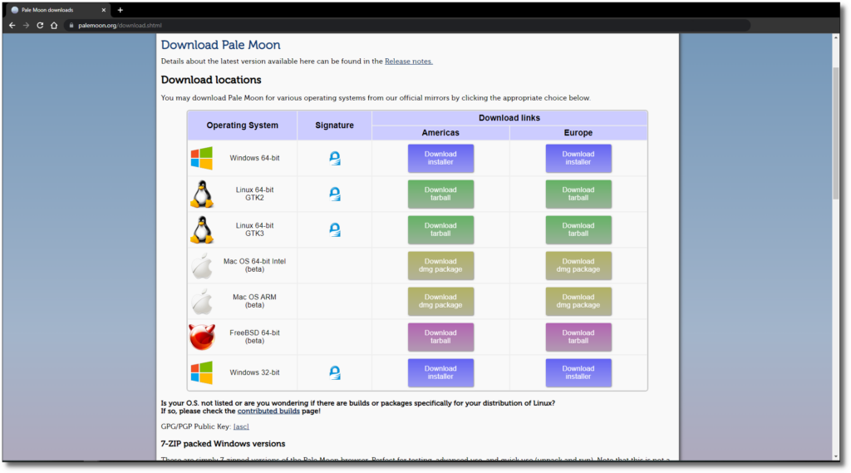Click the Mac OS 64-bit Intel (beta) label
The image size is (851, 473).
point(254,265)
